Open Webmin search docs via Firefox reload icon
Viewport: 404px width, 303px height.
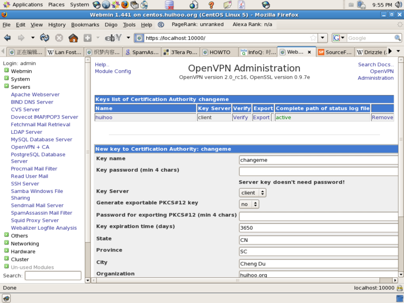45,37
